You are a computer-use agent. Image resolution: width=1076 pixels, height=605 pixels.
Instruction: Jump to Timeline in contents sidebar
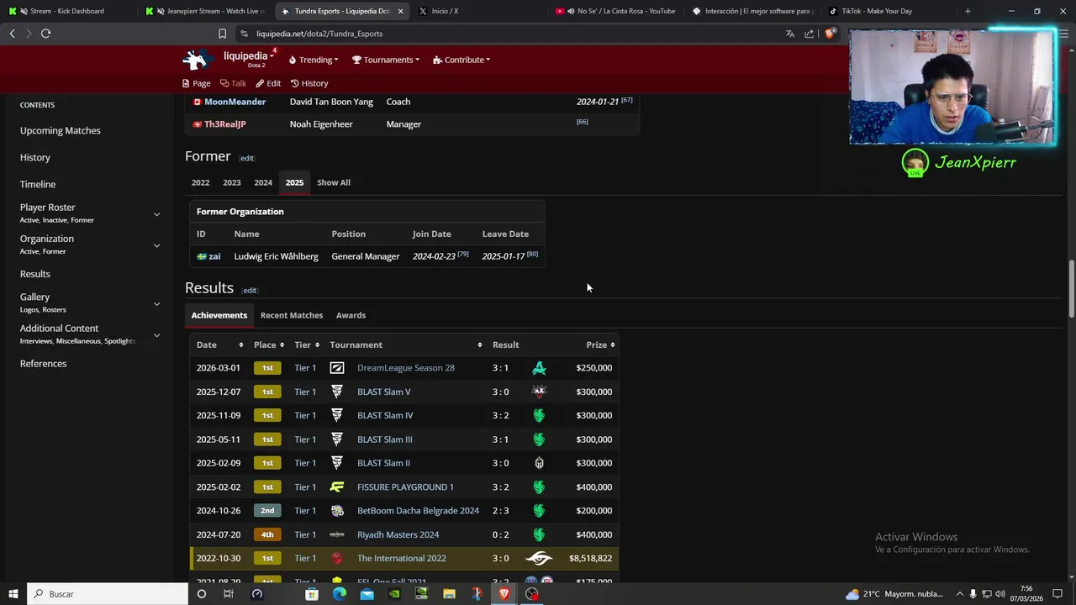[38, 184]
